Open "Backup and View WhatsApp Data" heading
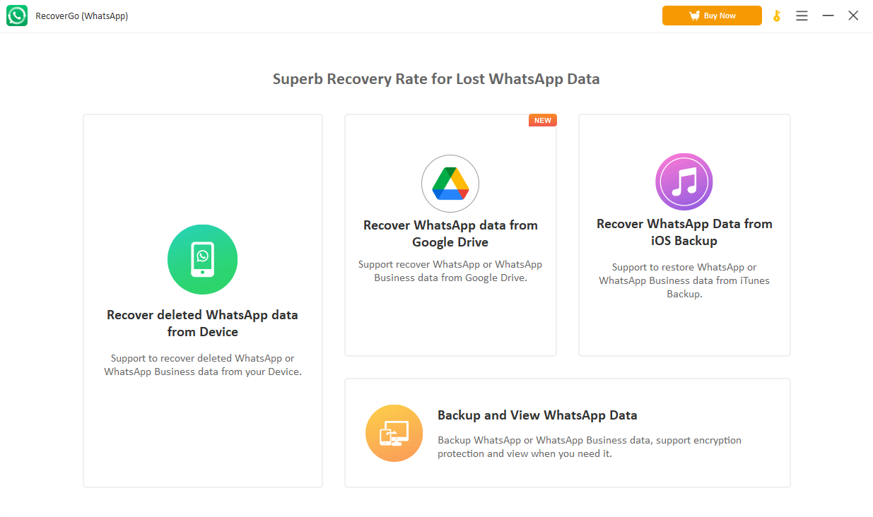The height and width of the screenshot is (517, 873). click(x=537, y=415)
